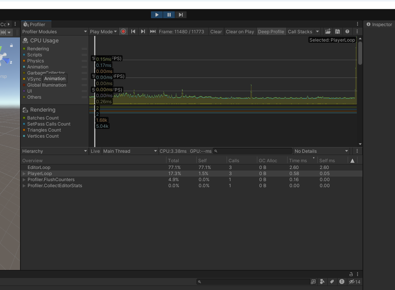Viewport: 395px width, 290px height.
Task: Enable Deep Profile mode
Action: pos(271,31)
